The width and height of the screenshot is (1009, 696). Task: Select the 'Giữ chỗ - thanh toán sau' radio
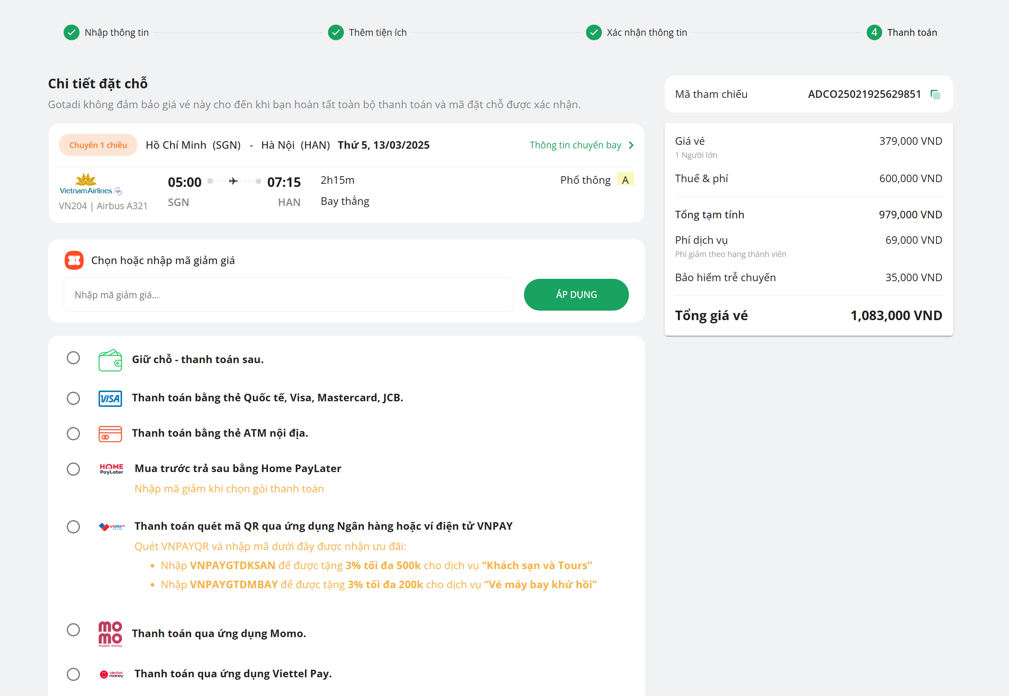point(73,358)
